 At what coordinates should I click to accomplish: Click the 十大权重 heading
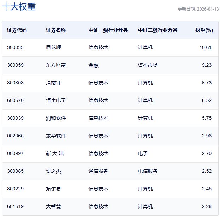(19, 7)
